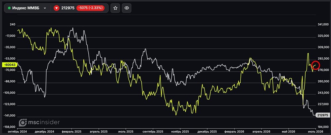
Task: Click the 212975 price tag on the right axis
Action: tap(322, 115)
